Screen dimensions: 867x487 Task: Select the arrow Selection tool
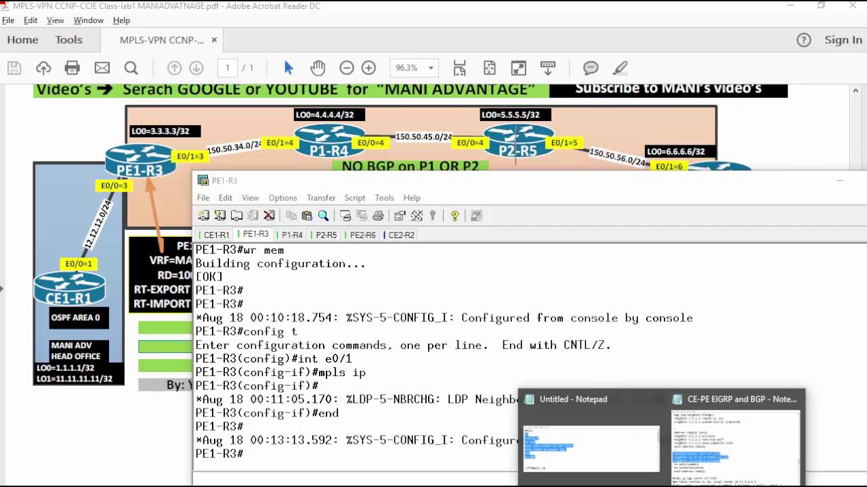coord(289,68)
